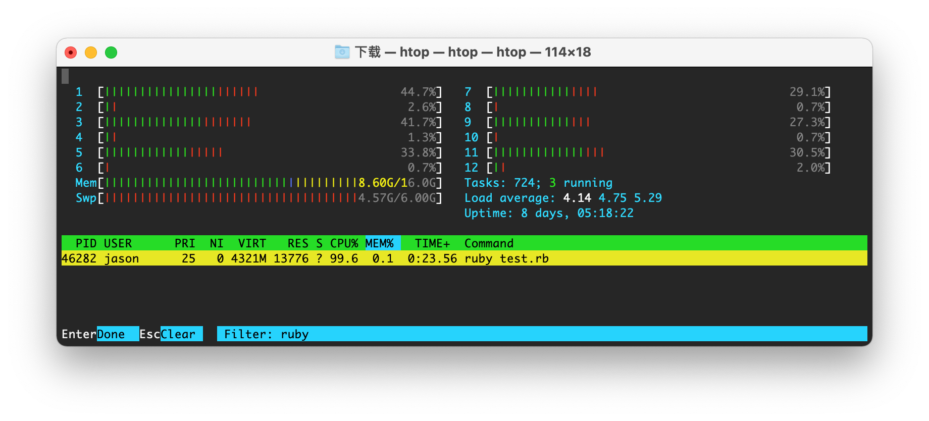Sort by the USER column header

[118, 243]
